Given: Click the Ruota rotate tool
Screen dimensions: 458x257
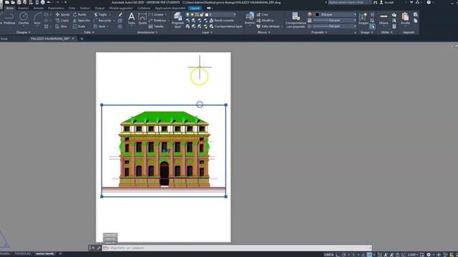Looking at the screenshot, I should pyautogui.click(x=79, y=14).
